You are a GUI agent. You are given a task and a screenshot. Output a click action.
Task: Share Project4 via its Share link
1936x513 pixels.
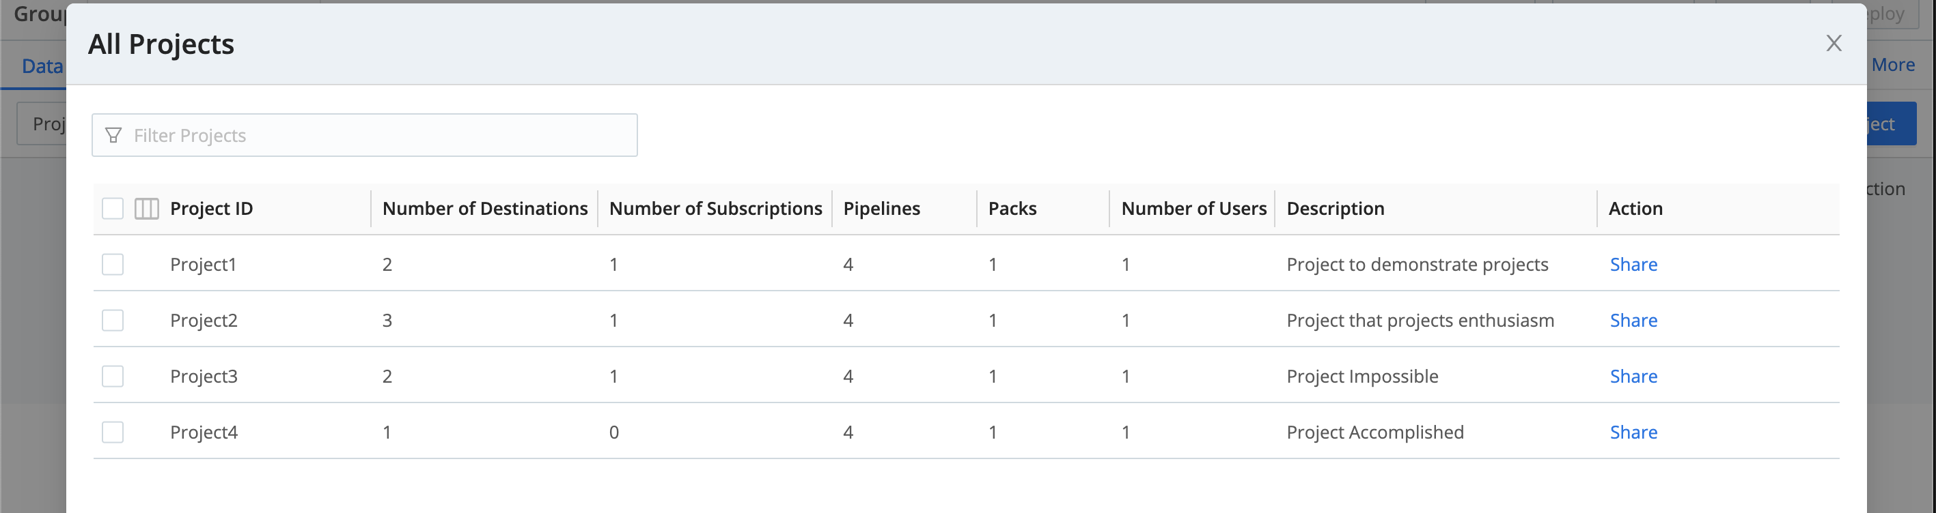pos(1633,432)
